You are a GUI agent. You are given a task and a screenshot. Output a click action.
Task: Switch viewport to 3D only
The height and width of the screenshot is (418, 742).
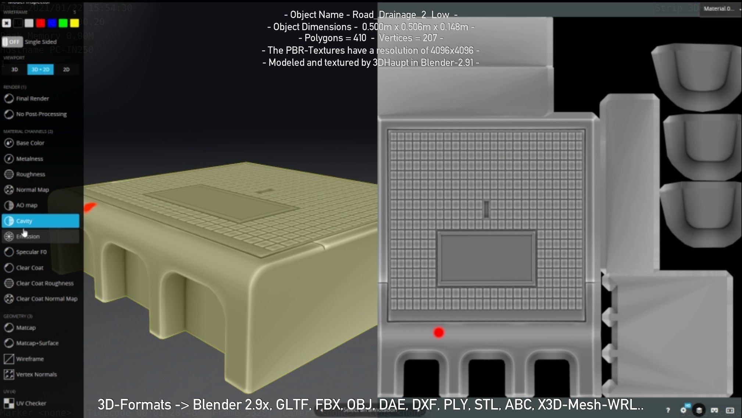click(15, 70)
